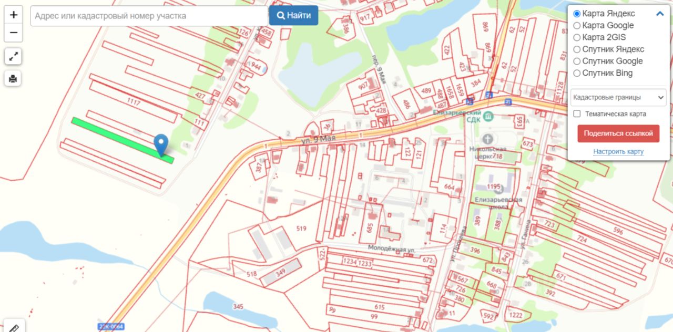Open the ruler measurement tool
Viewport: 673px width, 332px height.
click(x=14, y=327)
